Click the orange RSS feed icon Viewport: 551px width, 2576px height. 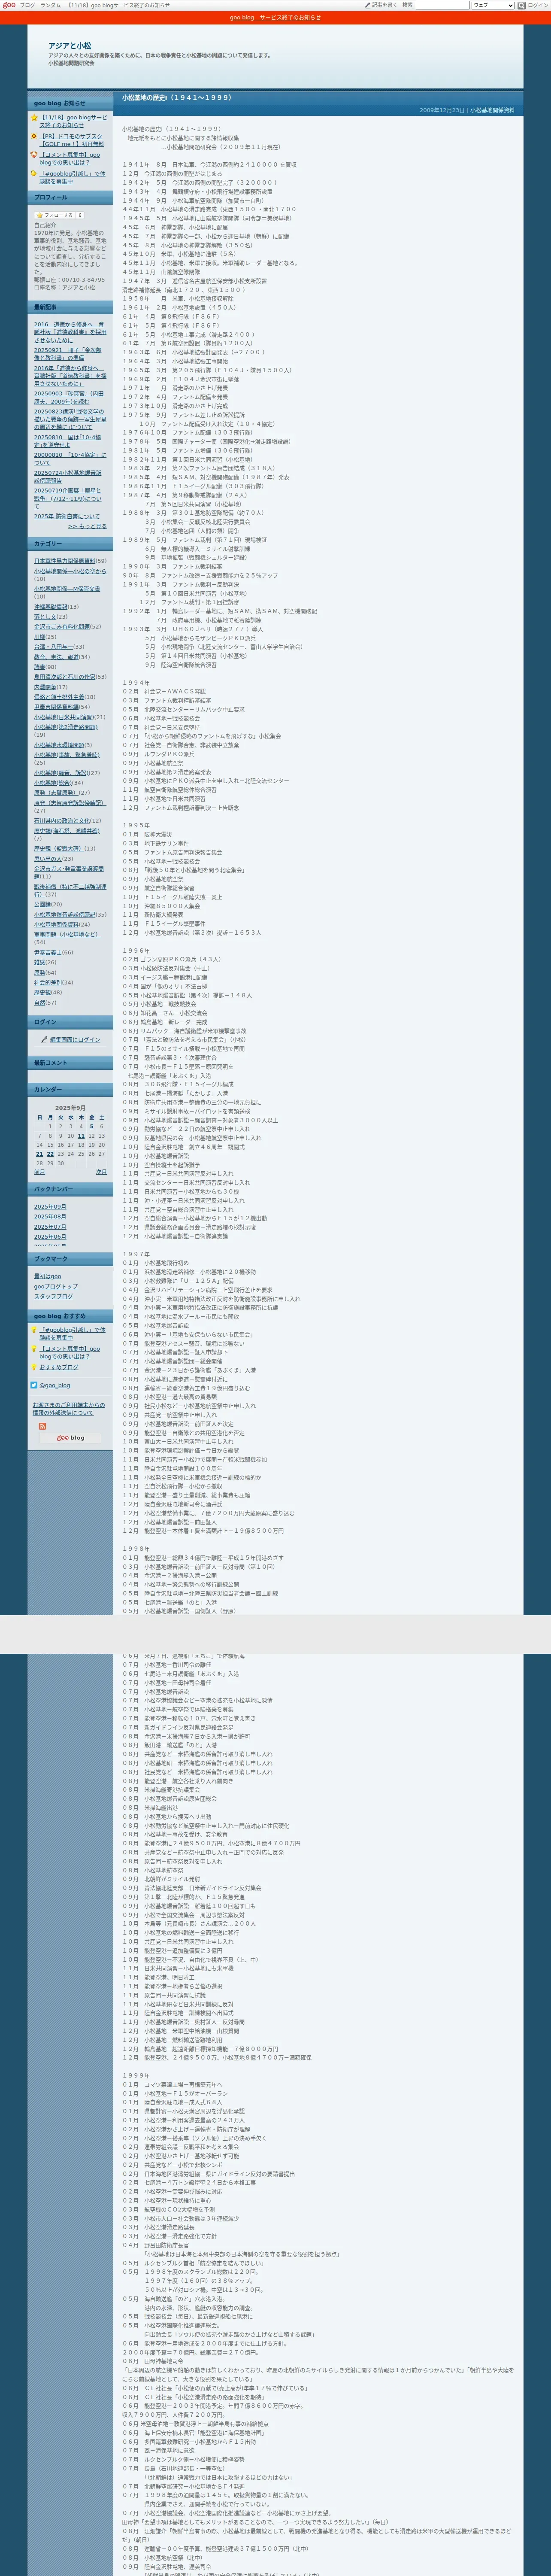(42, 1426)
